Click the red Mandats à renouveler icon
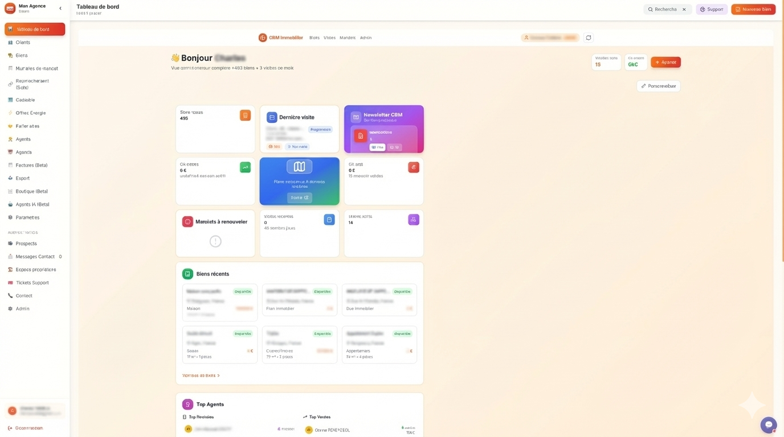 (187, 222)
